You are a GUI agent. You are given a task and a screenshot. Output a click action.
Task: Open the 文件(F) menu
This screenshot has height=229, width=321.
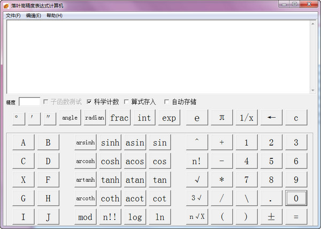pyautogui.click(x=13, y=16)
